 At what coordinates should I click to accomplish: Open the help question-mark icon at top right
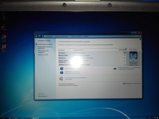pyautogui.click(x=140, y=39)
